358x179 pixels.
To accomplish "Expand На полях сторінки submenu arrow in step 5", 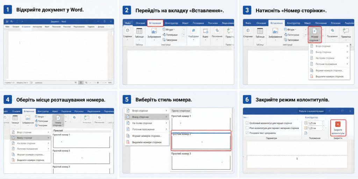I will coord(166,123).
